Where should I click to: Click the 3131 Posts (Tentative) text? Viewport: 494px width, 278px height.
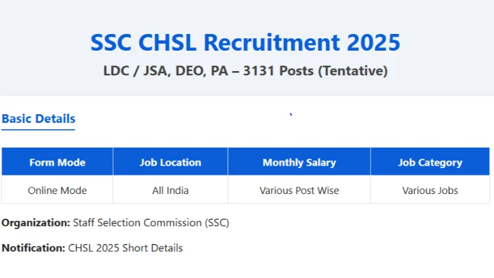pos(315,70)
